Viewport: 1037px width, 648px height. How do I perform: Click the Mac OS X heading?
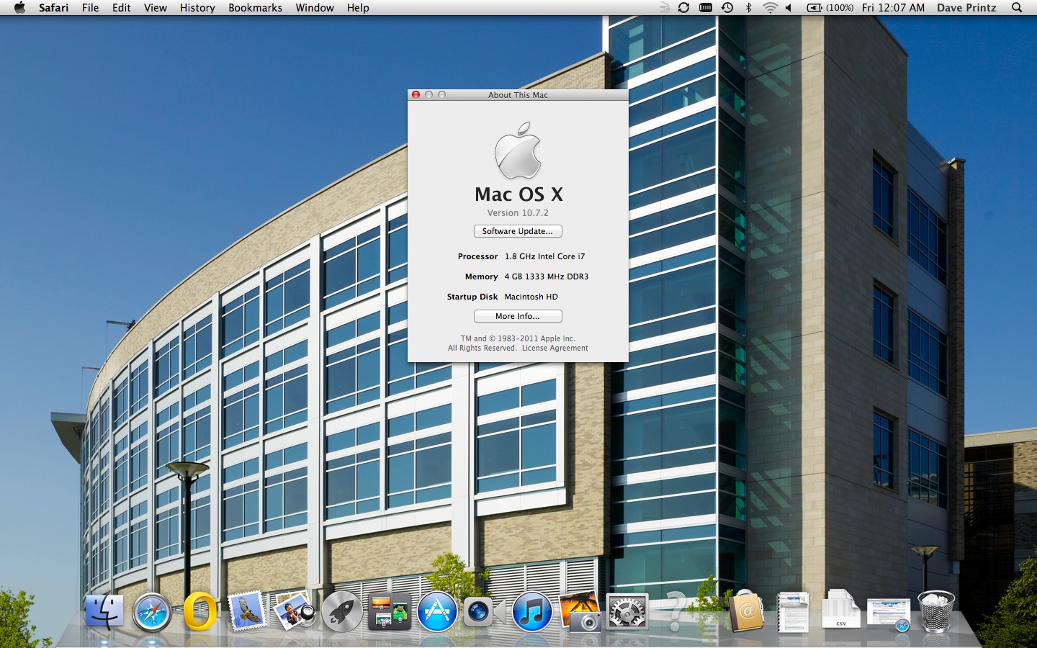(518, 194)
